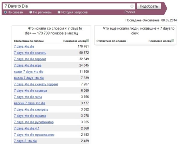Clear the search field with the X icon

(x=132, y=6)
